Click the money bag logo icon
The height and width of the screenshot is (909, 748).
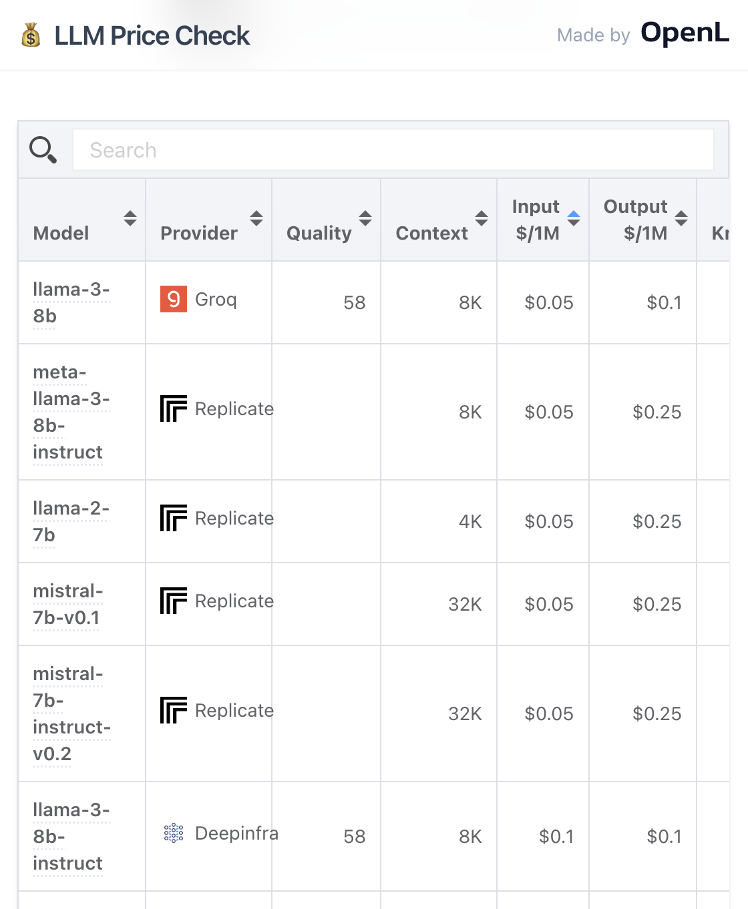click(31, 35)
